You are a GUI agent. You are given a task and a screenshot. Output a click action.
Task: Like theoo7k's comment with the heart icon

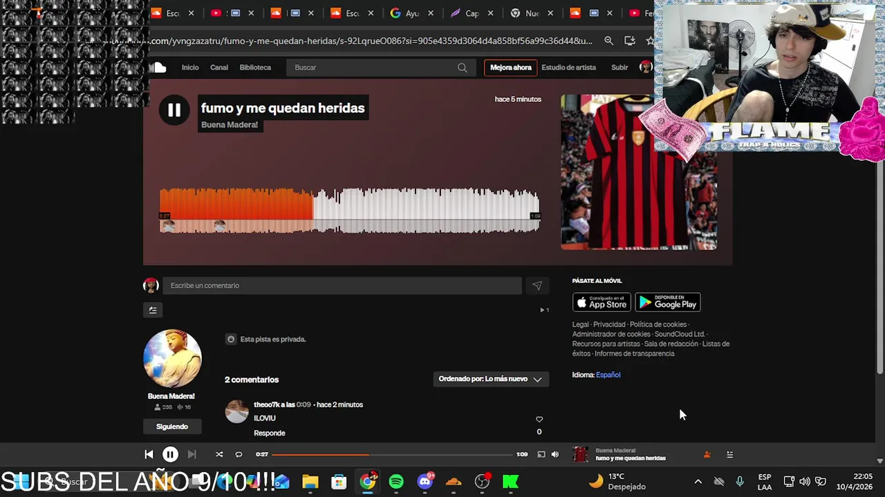point(539,419)
